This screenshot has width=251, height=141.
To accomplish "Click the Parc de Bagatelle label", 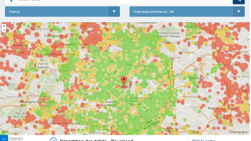I will [43, 65].
